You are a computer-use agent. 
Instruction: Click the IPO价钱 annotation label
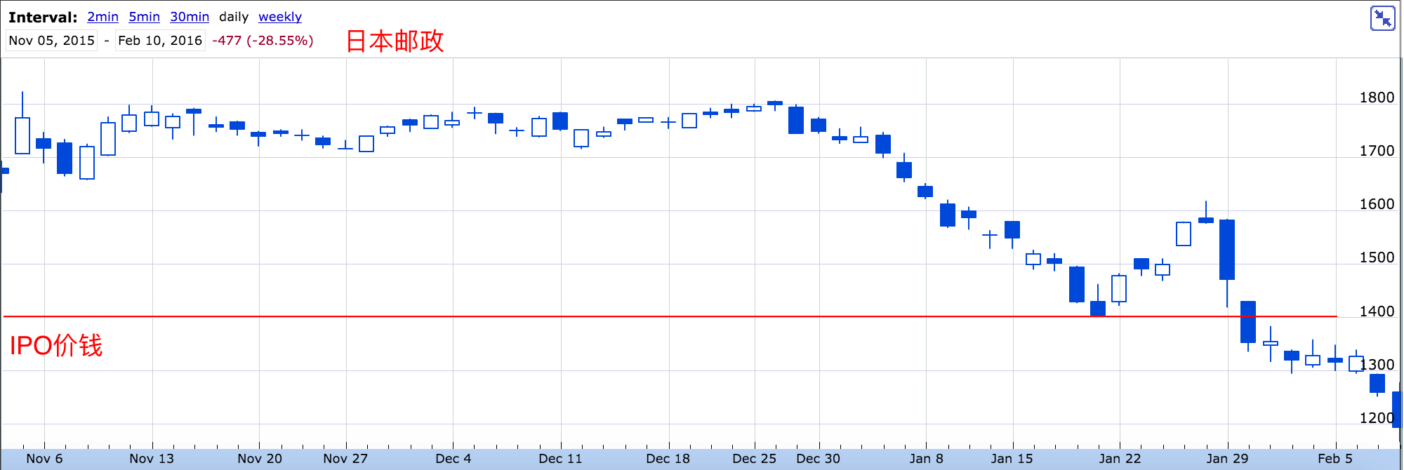[x=56, y=346]
